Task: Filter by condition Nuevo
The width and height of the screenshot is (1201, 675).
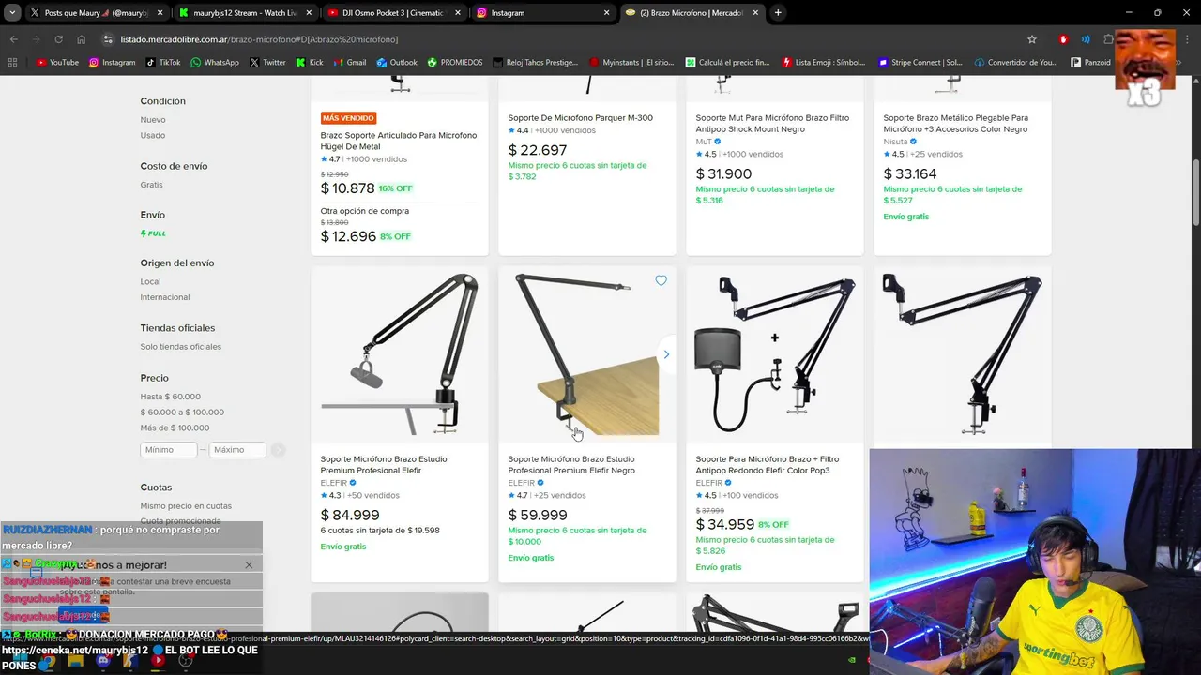Action: click(x=153, y=120)
